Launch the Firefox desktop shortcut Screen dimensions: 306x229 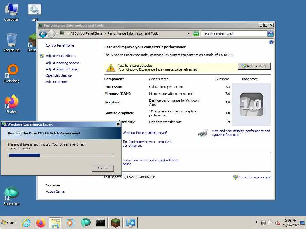click(11, 104)
